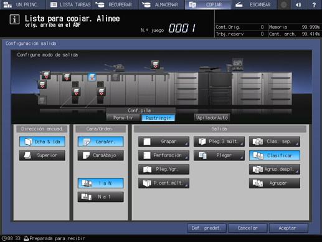Toggle ApiladorAuto option

(212, 118)
